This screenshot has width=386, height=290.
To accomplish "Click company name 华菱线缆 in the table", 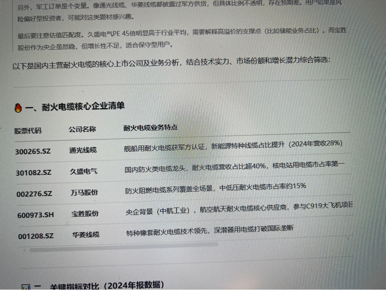I will coord(86,235).
